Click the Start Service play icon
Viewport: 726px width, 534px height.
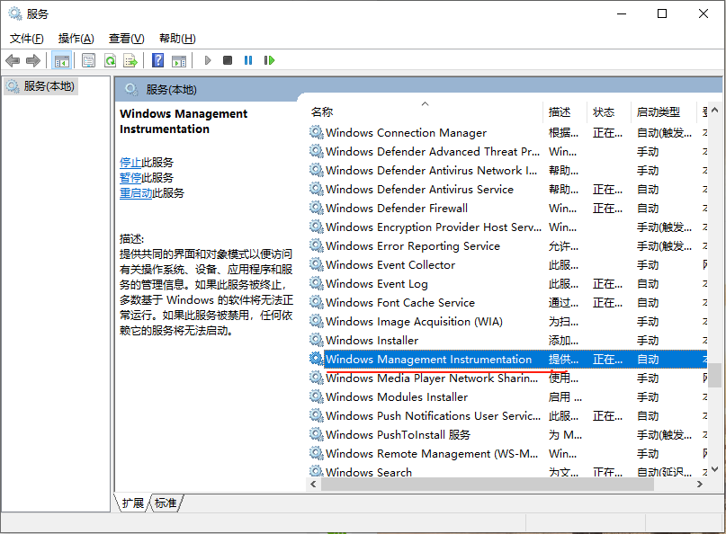tap(208, 60)
